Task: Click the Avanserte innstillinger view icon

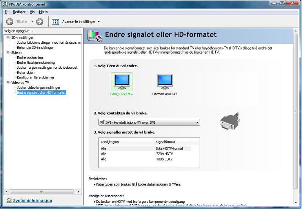Action: point(55,22)
